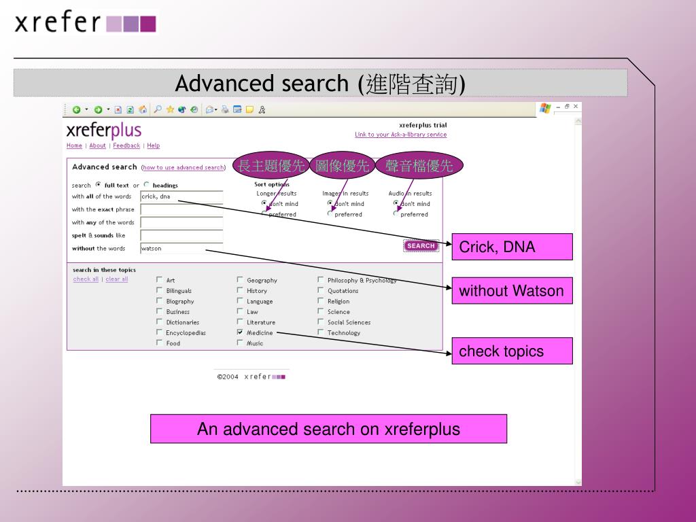
Task: Click the 'check all' topics link
Action: pos(86,279)
